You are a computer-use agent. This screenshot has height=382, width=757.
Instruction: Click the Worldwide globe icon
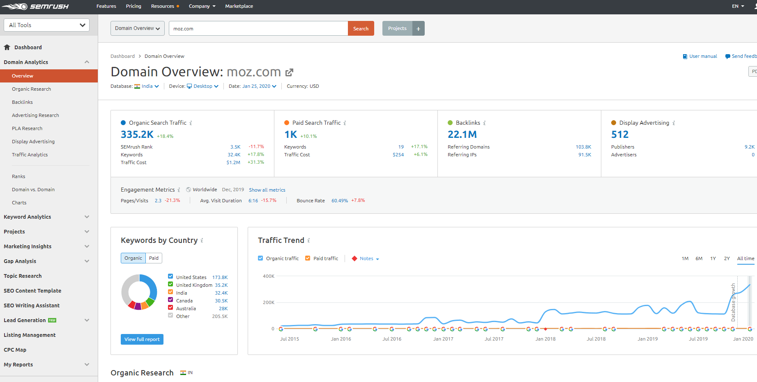click(189, 190)
